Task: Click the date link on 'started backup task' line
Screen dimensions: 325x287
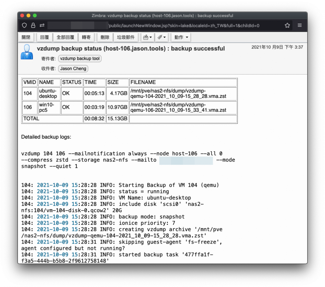Action: 57,255
